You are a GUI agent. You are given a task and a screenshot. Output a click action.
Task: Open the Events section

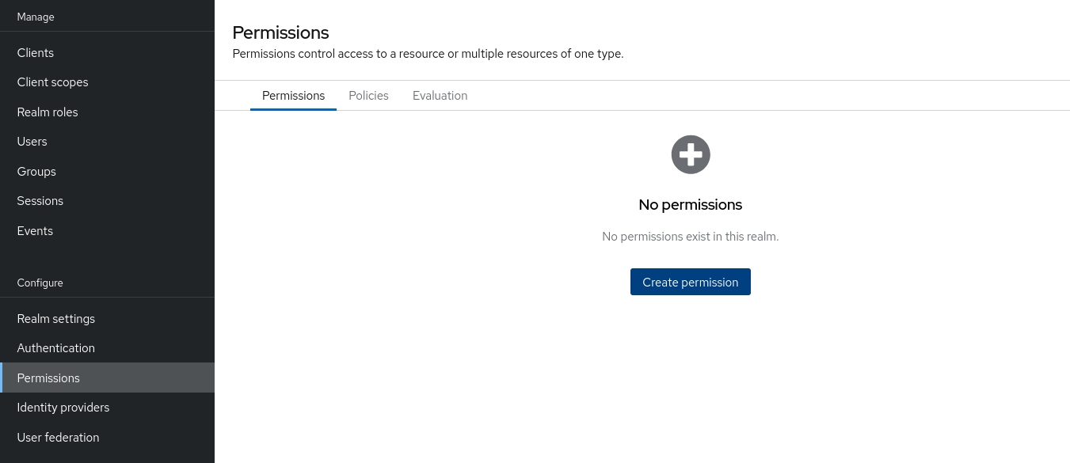(35, 230)
